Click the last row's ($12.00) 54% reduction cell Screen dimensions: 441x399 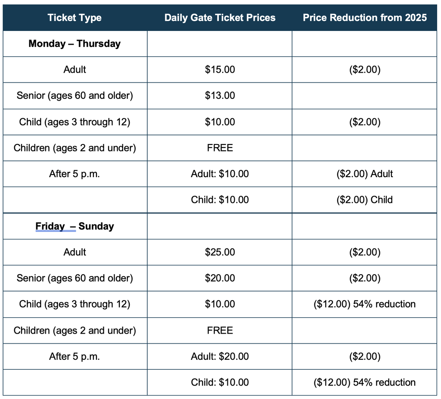[364, 382]
